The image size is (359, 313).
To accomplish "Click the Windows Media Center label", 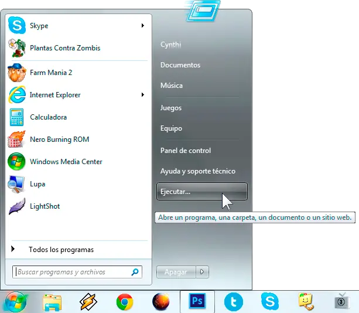I will tap(66, 162).
